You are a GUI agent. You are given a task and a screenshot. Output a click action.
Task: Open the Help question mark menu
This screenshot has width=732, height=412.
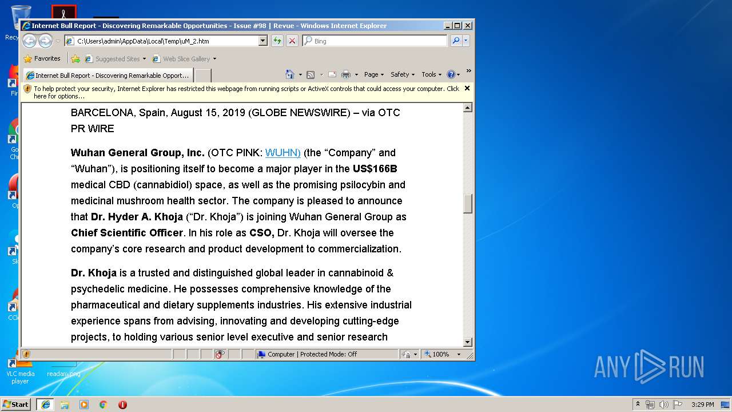[453, 74]
